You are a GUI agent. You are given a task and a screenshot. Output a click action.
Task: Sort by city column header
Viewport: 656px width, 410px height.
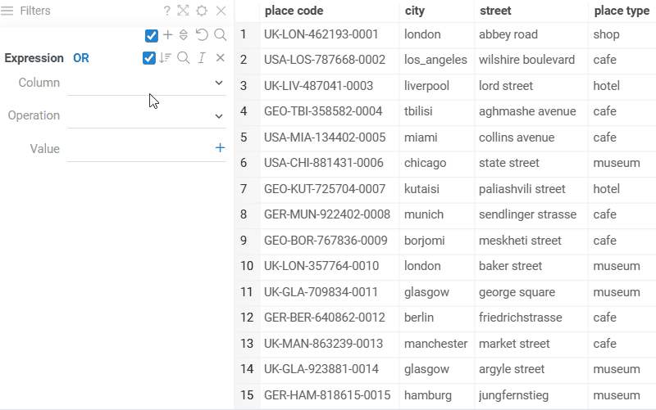[x=415, y=11]
